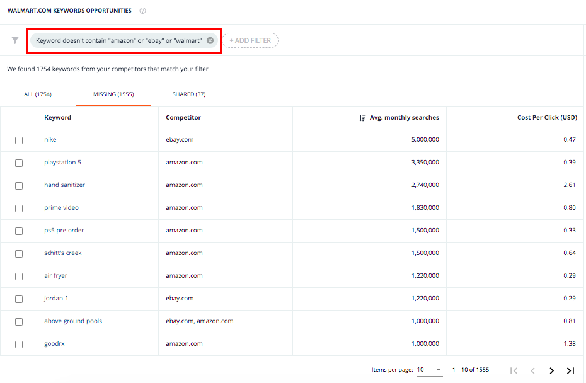Viewport: 586px width, 383px height.
Task: Click ebay.com competitor in jordan 1 row
Action: [180, 298]
